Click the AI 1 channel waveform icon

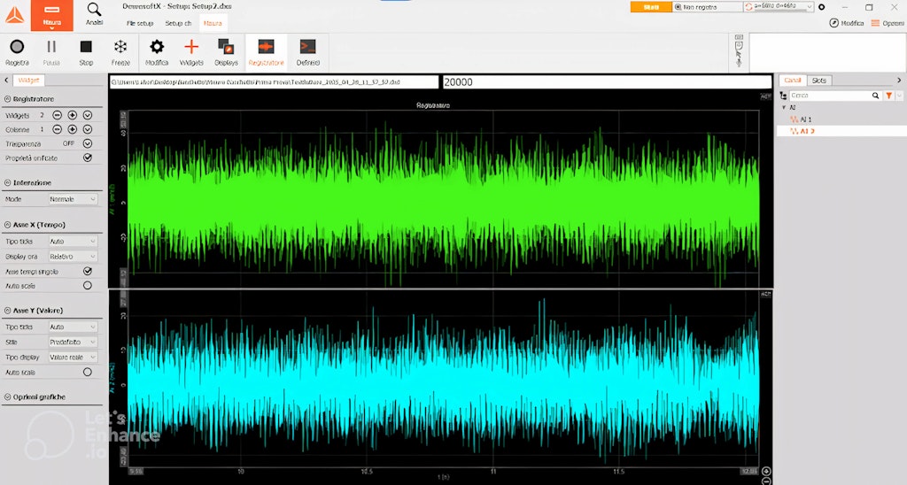pos(795,119)
